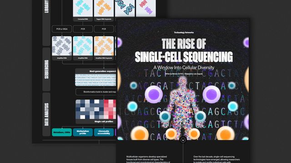Click the author and designer credit line
The height and width of the screenshot is (163, 291).
click(x=184, y=74)
